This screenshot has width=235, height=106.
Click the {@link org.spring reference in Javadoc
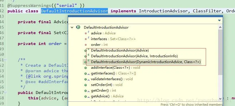(x=47, y=76)
